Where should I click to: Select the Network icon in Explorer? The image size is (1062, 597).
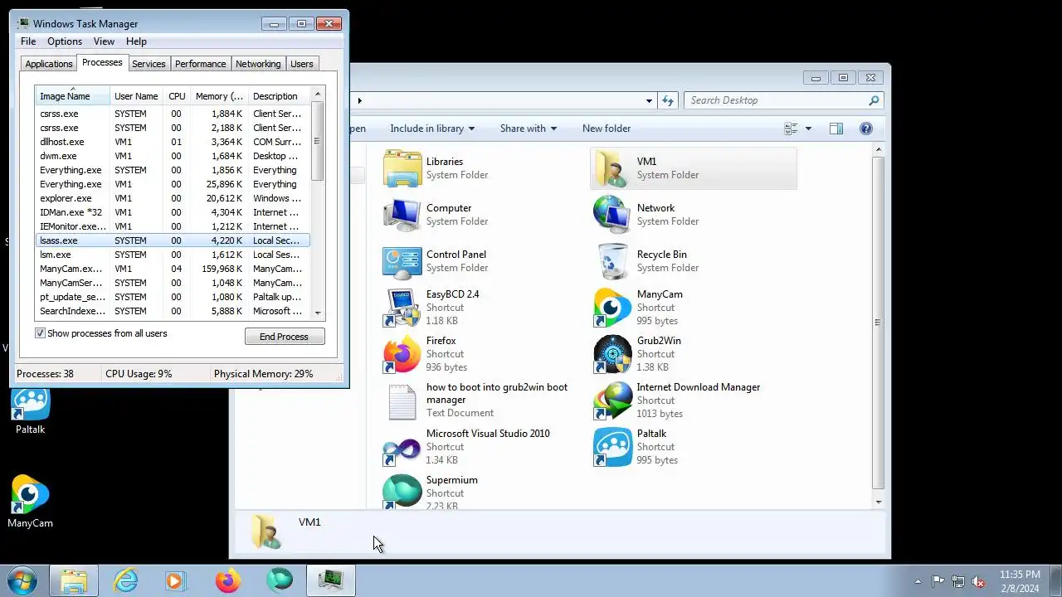click(x=613, y=215)
